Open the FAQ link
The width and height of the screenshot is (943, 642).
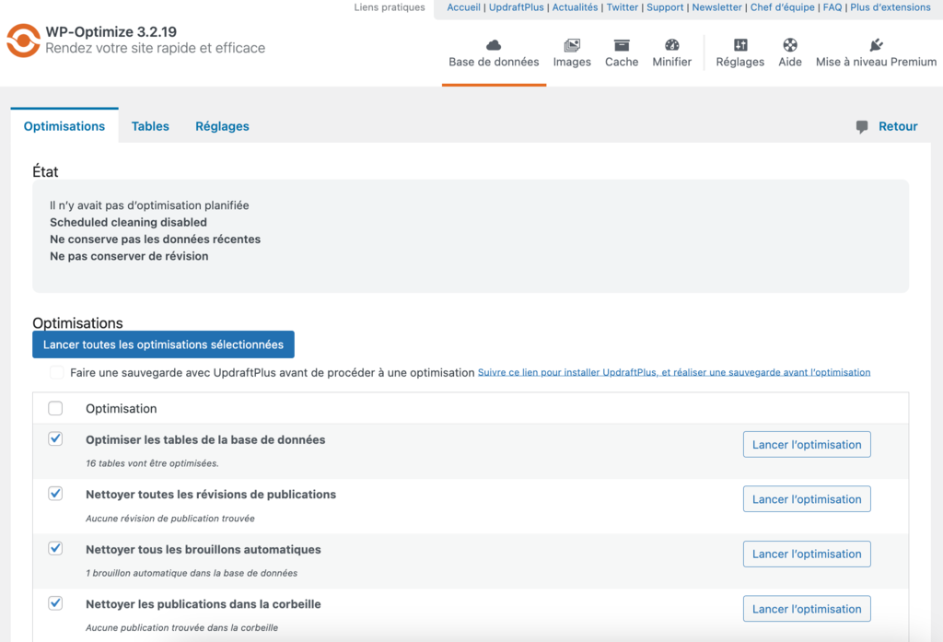832,7
